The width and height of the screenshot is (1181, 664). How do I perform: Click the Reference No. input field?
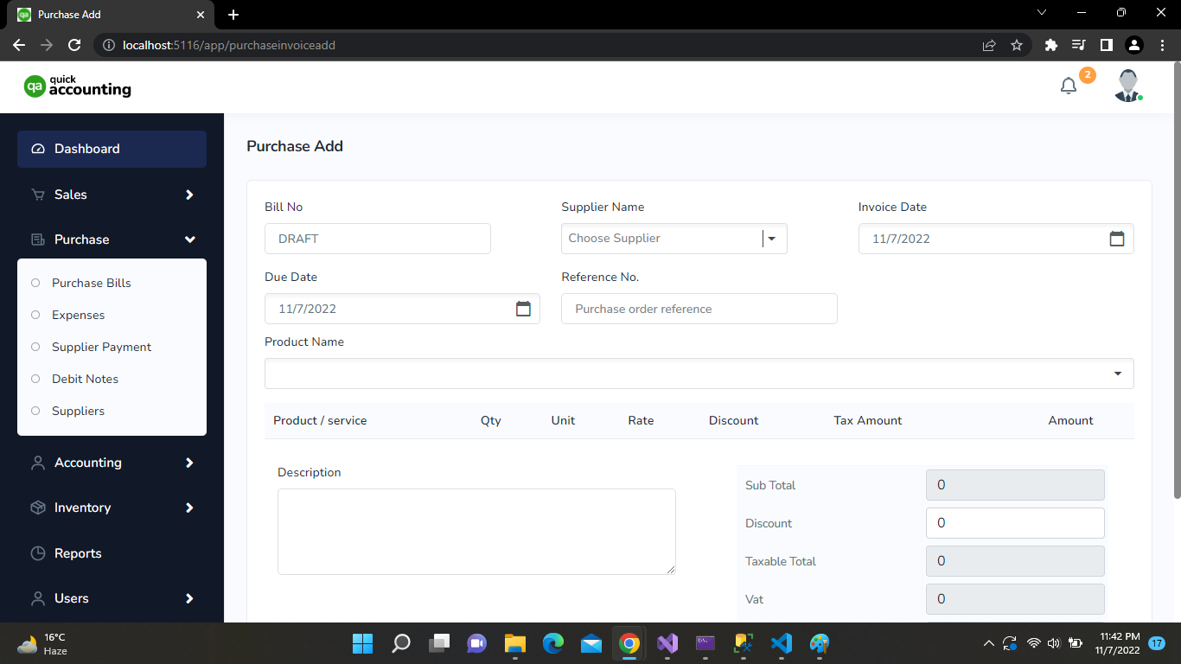(x=699, y=309)
